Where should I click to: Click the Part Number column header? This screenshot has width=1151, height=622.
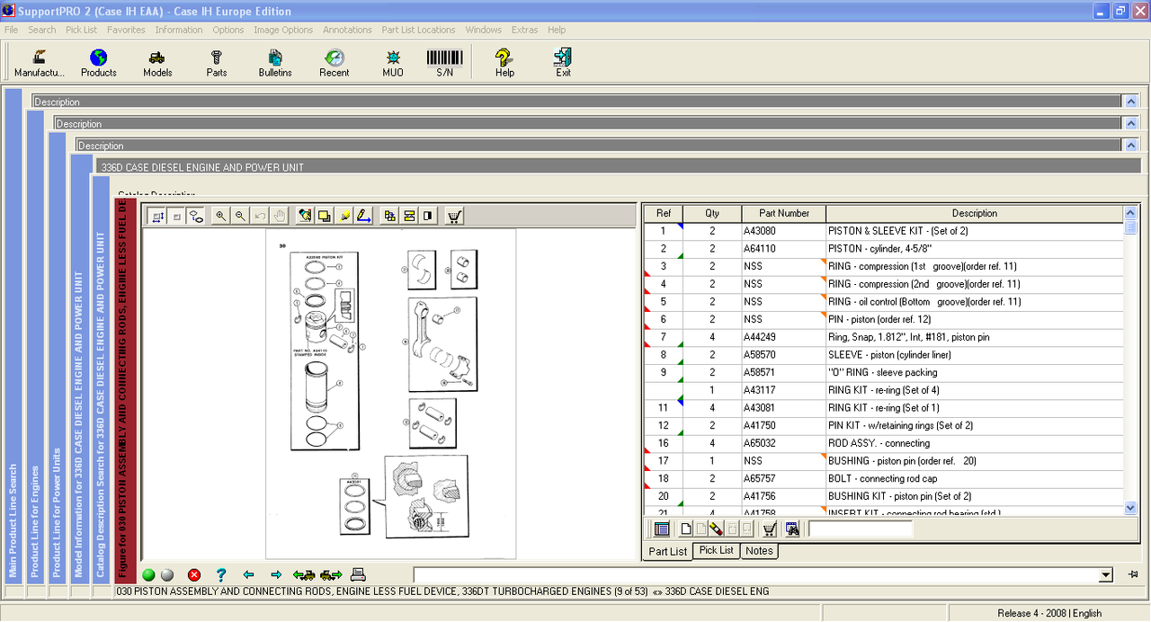point(784,213)
